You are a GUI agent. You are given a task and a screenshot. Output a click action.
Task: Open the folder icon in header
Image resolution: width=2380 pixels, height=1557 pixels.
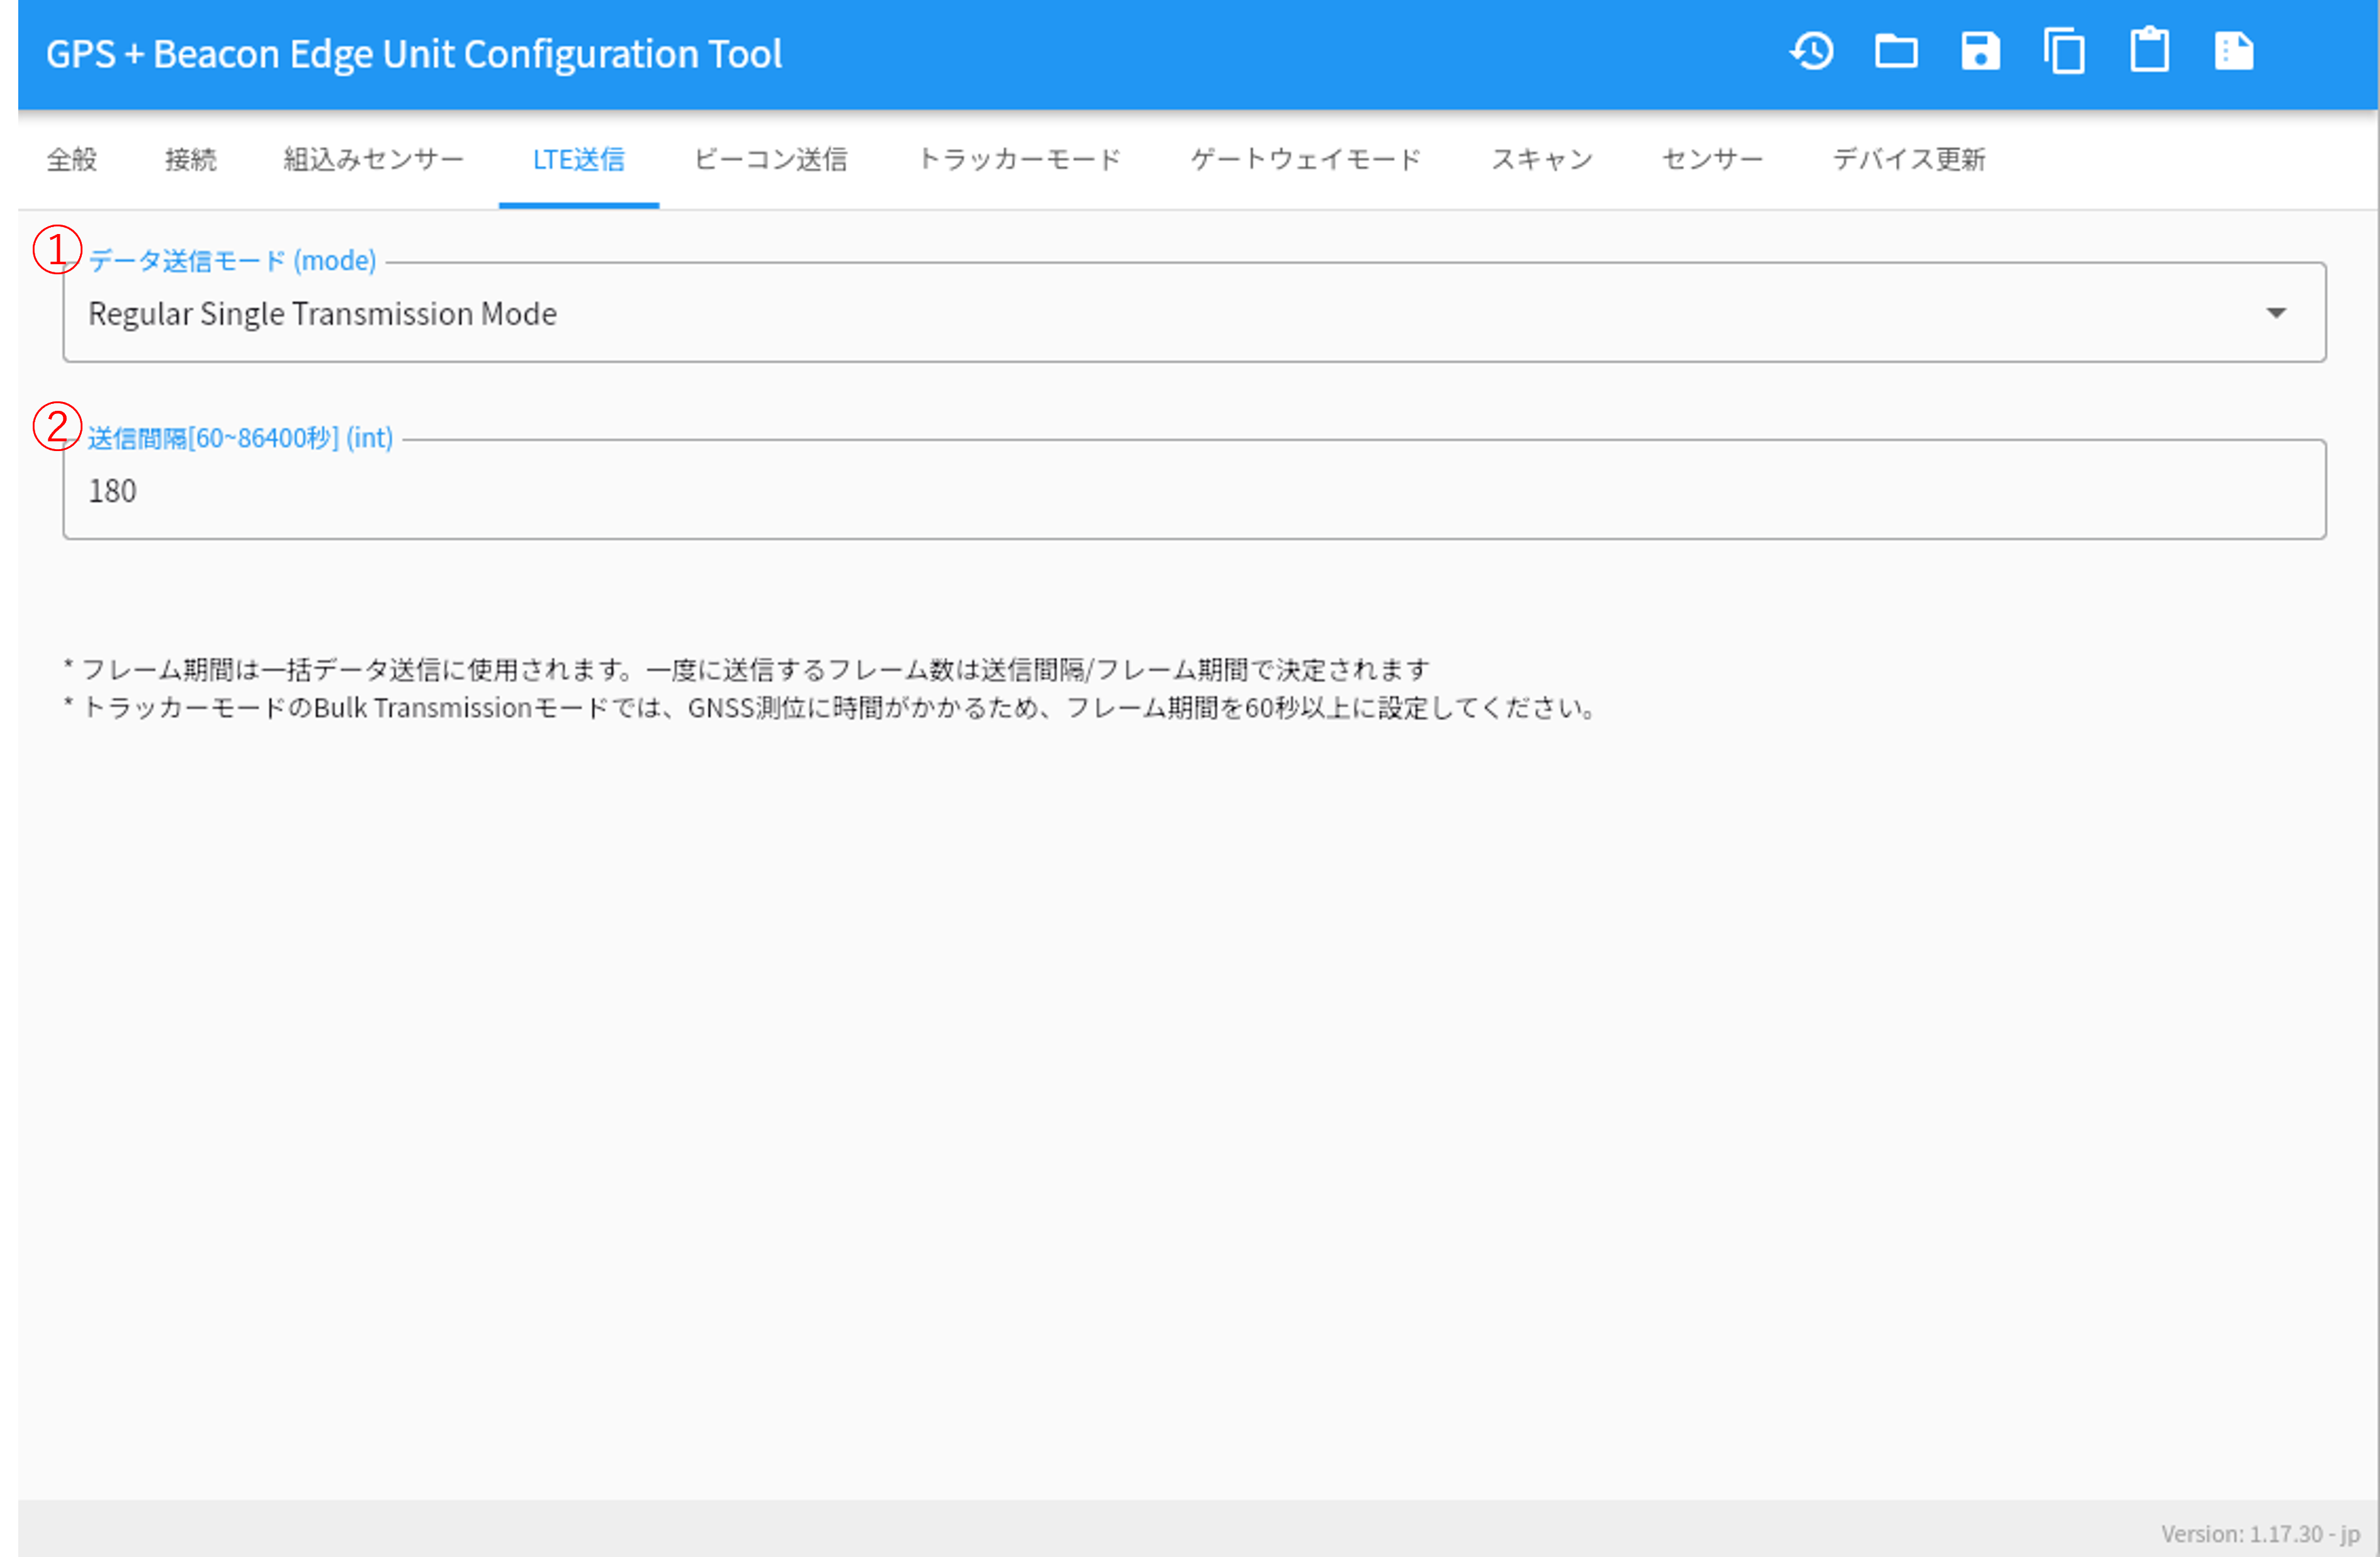[x=1896, y=52]
